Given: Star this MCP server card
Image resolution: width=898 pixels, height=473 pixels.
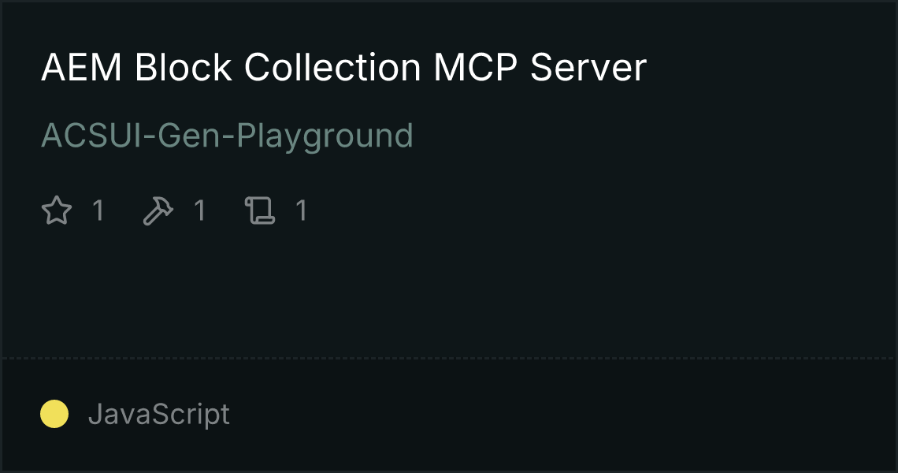Looking at the screenshot, I should tap(57, 210).
